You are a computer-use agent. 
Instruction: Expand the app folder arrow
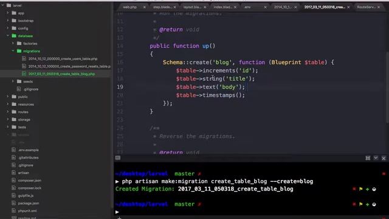click(7, 13)
